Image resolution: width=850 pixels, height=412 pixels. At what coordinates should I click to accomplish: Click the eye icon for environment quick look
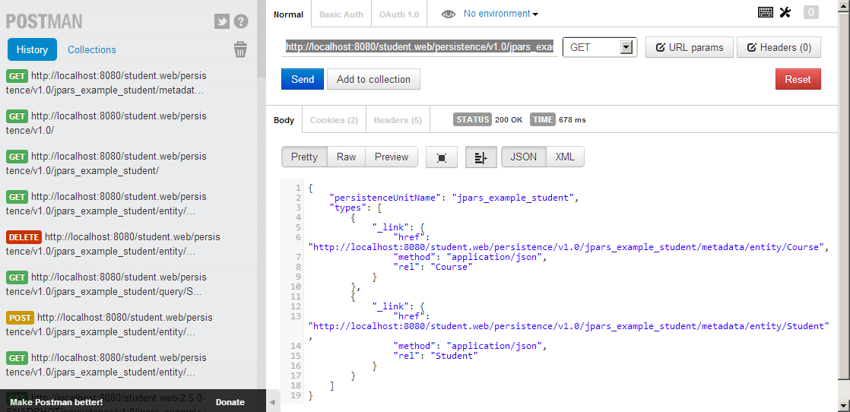pyautogui.click(x=449, y=14)
